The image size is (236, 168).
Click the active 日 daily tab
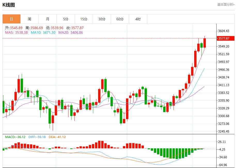point(11,19)
